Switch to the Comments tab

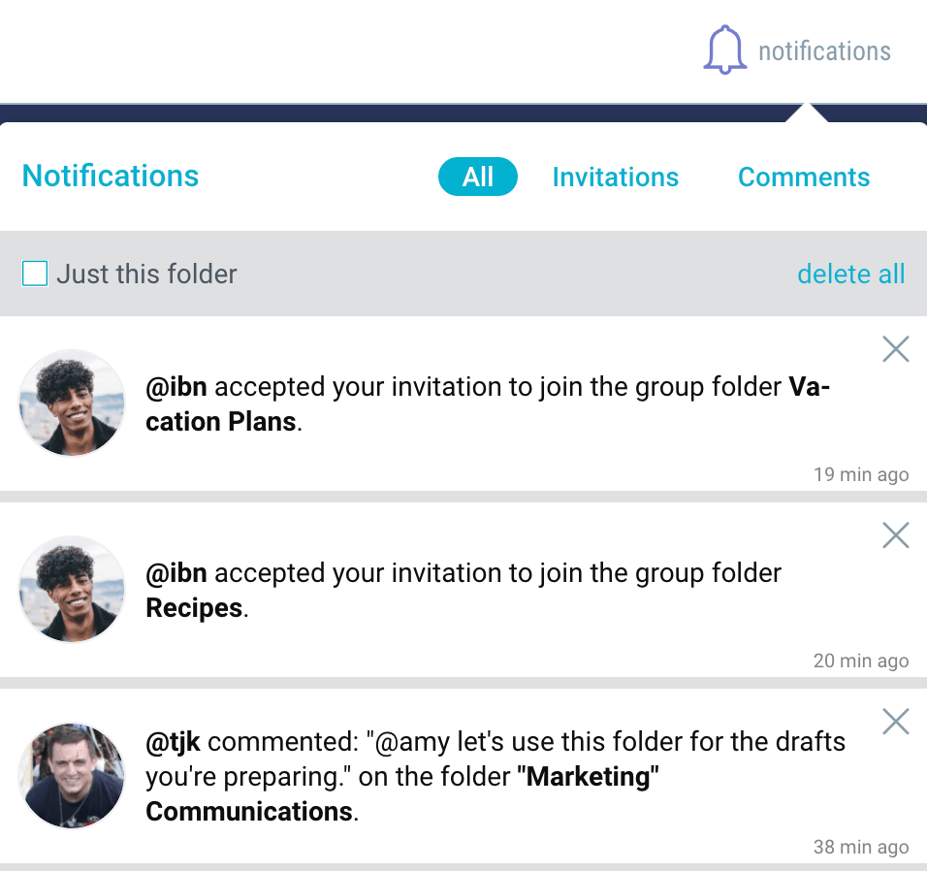tap(804, 177)
